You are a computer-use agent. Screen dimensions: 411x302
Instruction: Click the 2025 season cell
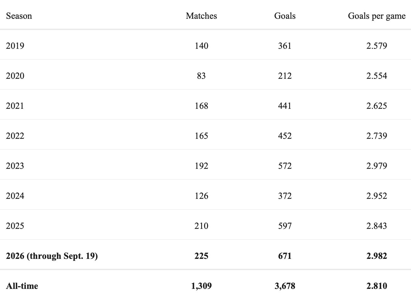[x=15, y=226]
